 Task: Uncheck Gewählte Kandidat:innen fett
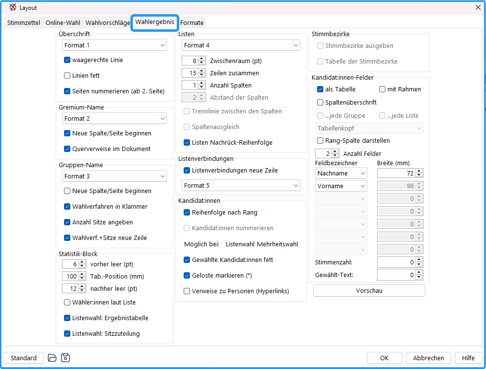pos(187,260)
